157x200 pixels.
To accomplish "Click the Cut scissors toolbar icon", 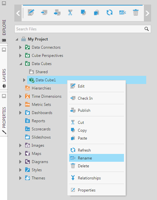I will tap(70, 12).
